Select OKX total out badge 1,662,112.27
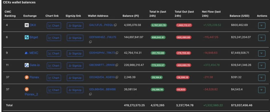Viewport: 270px width, 112px height. click(184, 25)
